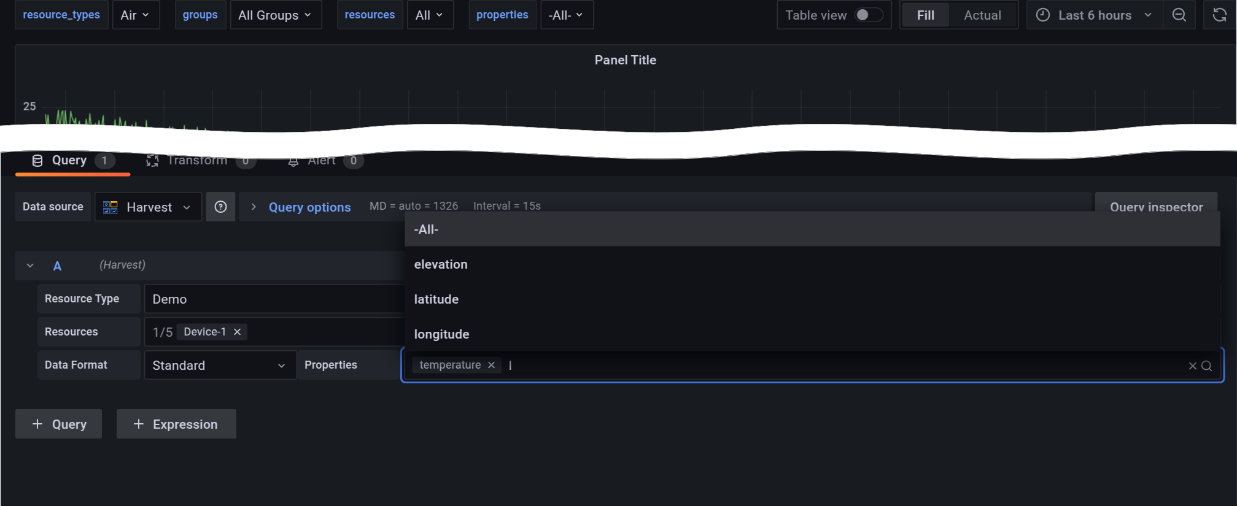Zoom out the time range

1179,15
